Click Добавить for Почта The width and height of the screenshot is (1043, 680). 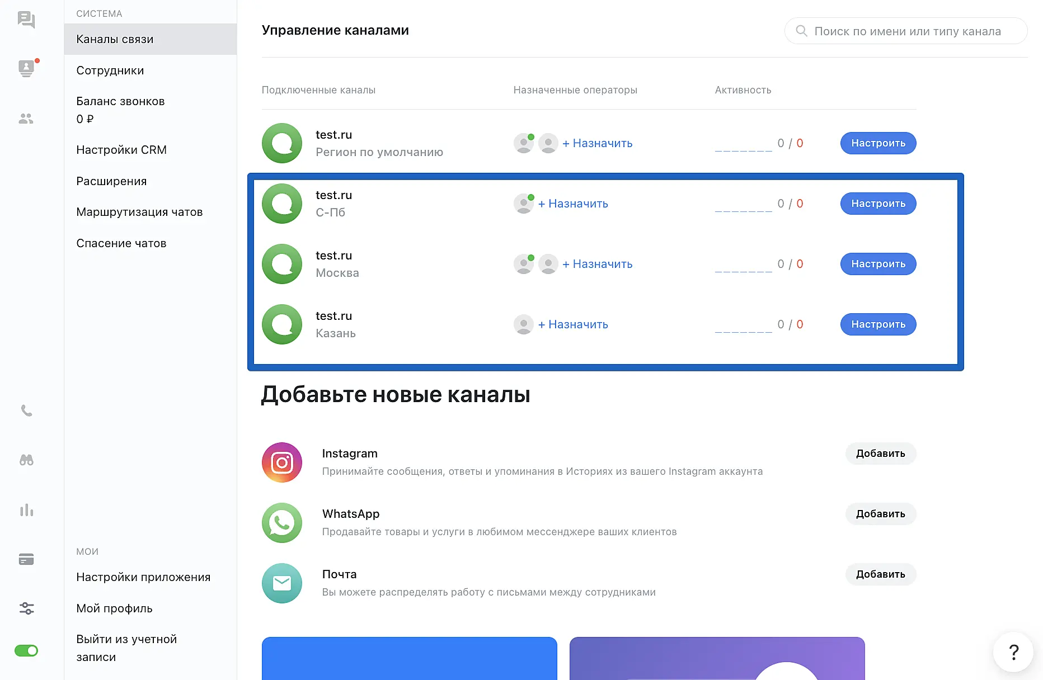880,574
